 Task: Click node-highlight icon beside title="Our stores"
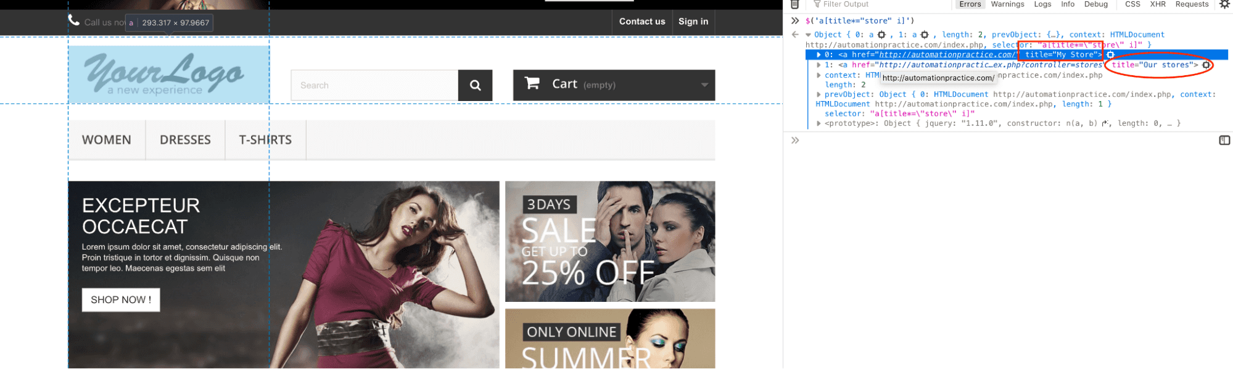click(x=1206, y=65)
